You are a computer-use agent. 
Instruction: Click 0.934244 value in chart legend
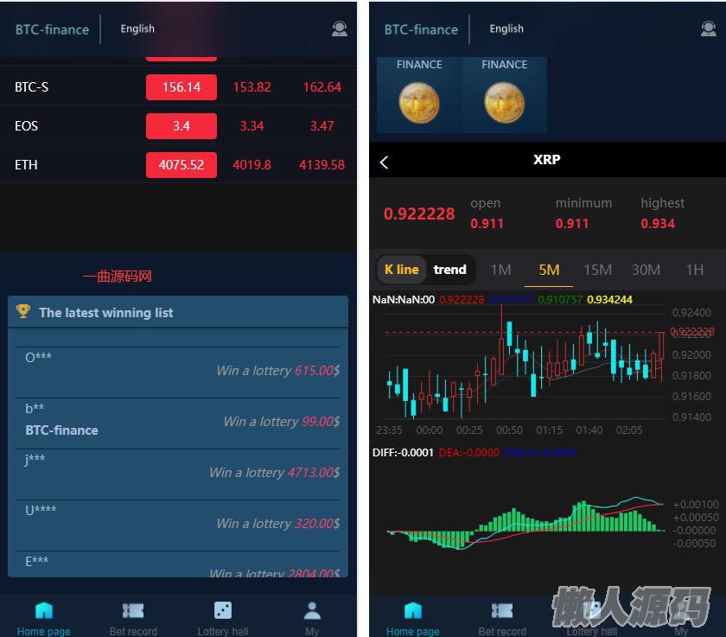tap(609, 300)
